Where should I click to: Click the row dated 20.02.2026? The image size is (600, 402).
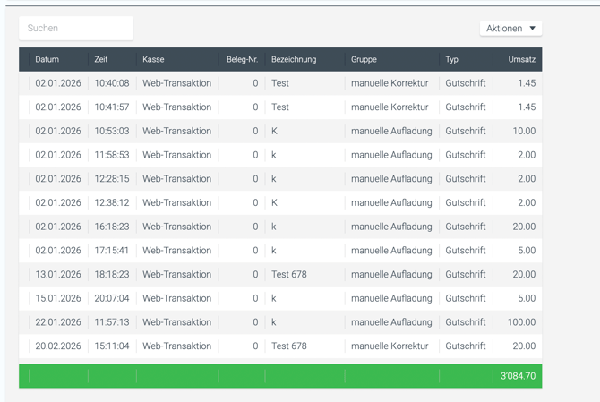pyautogui.click(x=279, y=346)
